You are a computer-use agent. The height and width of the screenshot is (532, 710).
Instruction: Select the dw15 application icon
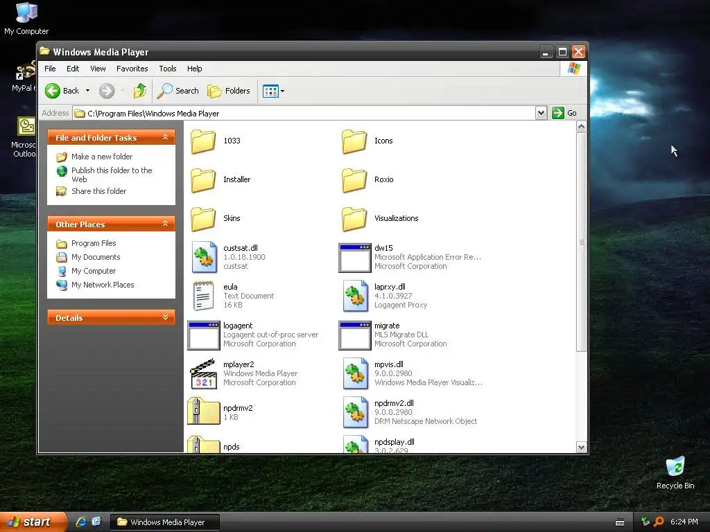pyautogui.click(x=355, y=258)
